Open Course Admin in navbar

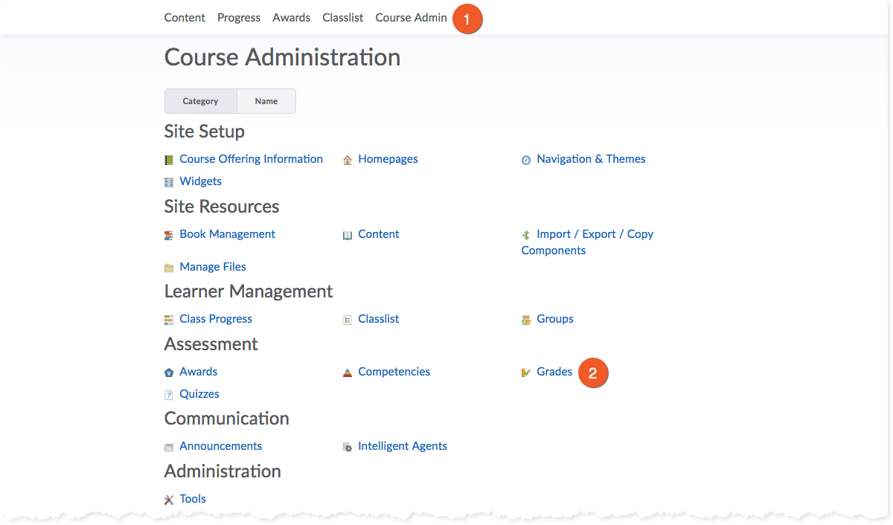[411, 18]
